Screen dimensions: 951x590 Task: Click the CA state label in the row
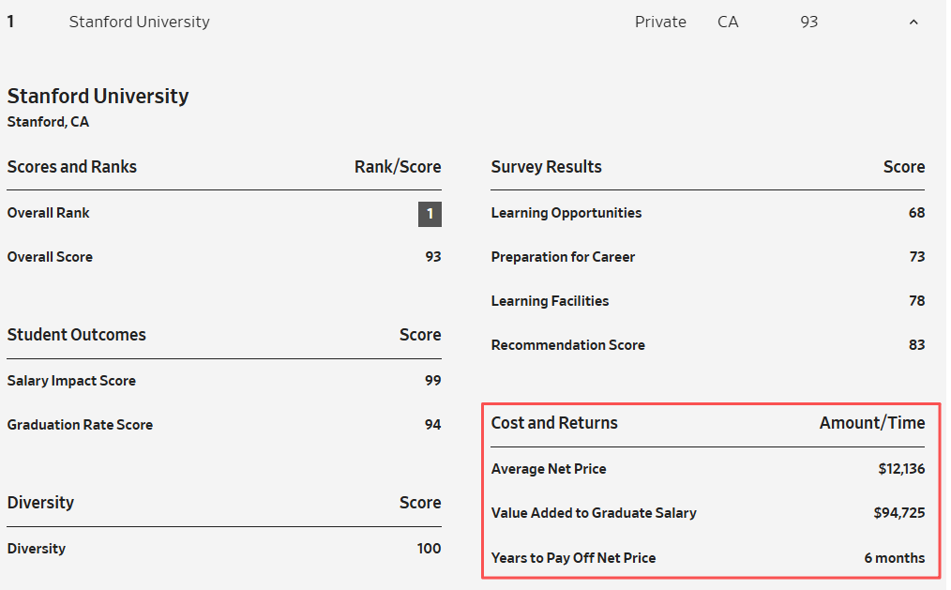[728, 22]
